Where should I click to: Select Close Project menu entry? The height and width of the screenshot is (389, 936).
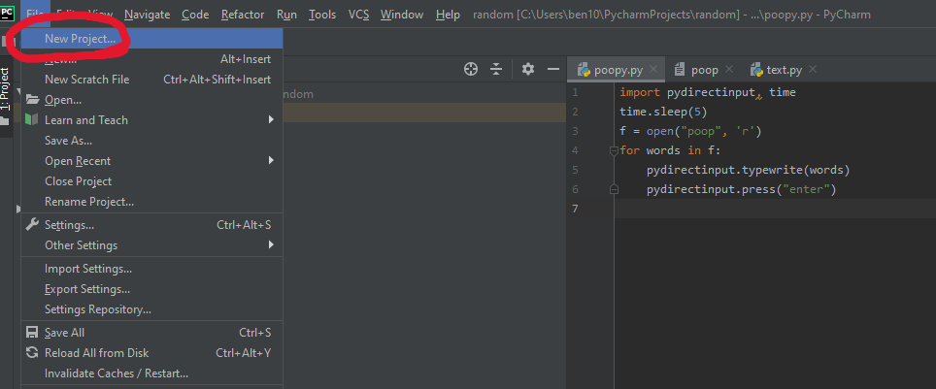152,181
